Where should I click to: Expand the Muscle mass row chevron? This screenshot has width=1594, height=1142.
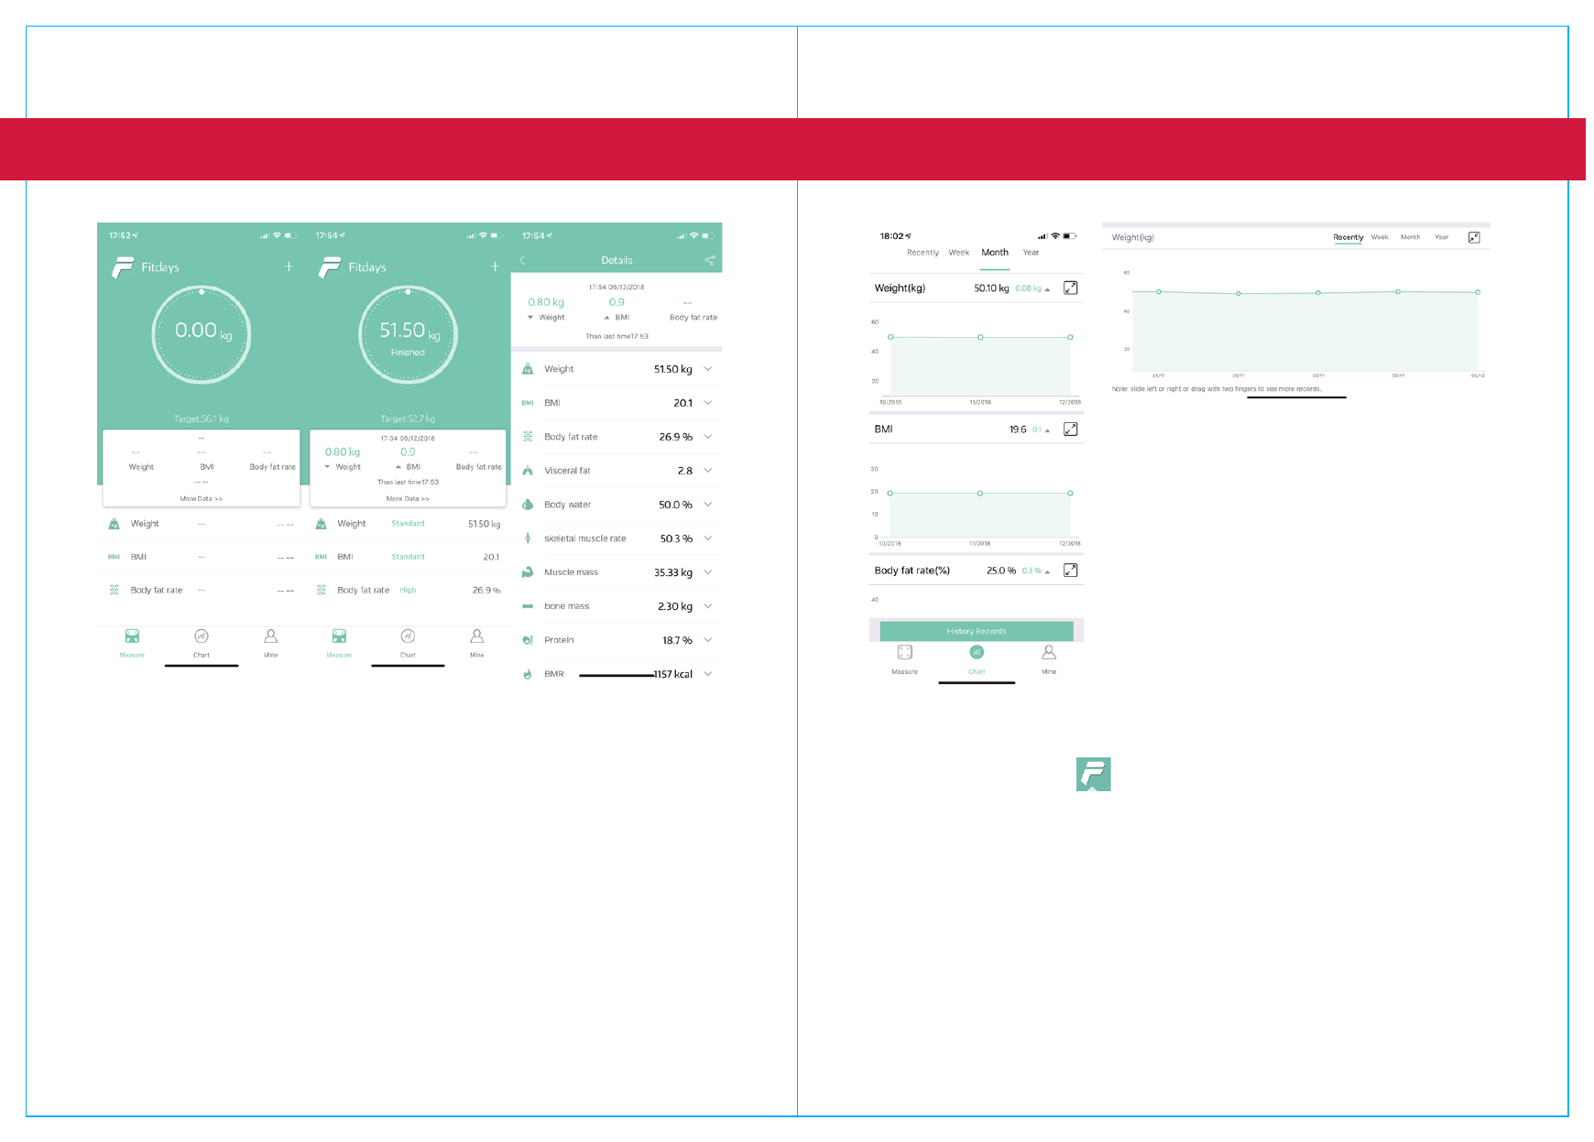[x=708, y=572]
